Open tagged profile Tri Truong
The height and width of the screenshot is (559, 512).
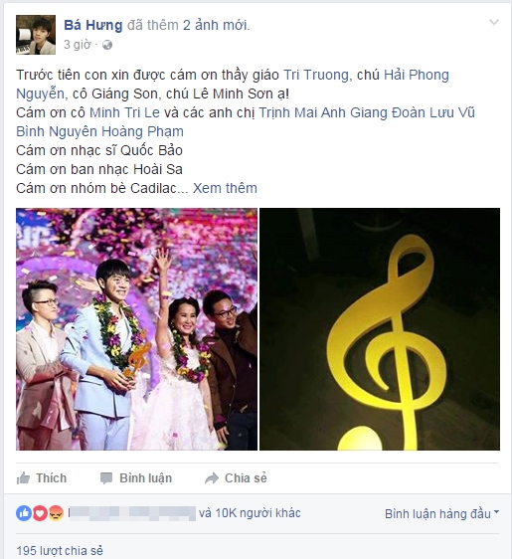(x=316, y=75)
